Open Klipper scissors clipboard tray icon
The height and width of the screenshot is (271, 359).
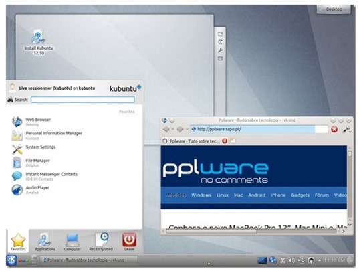(283, 260)
